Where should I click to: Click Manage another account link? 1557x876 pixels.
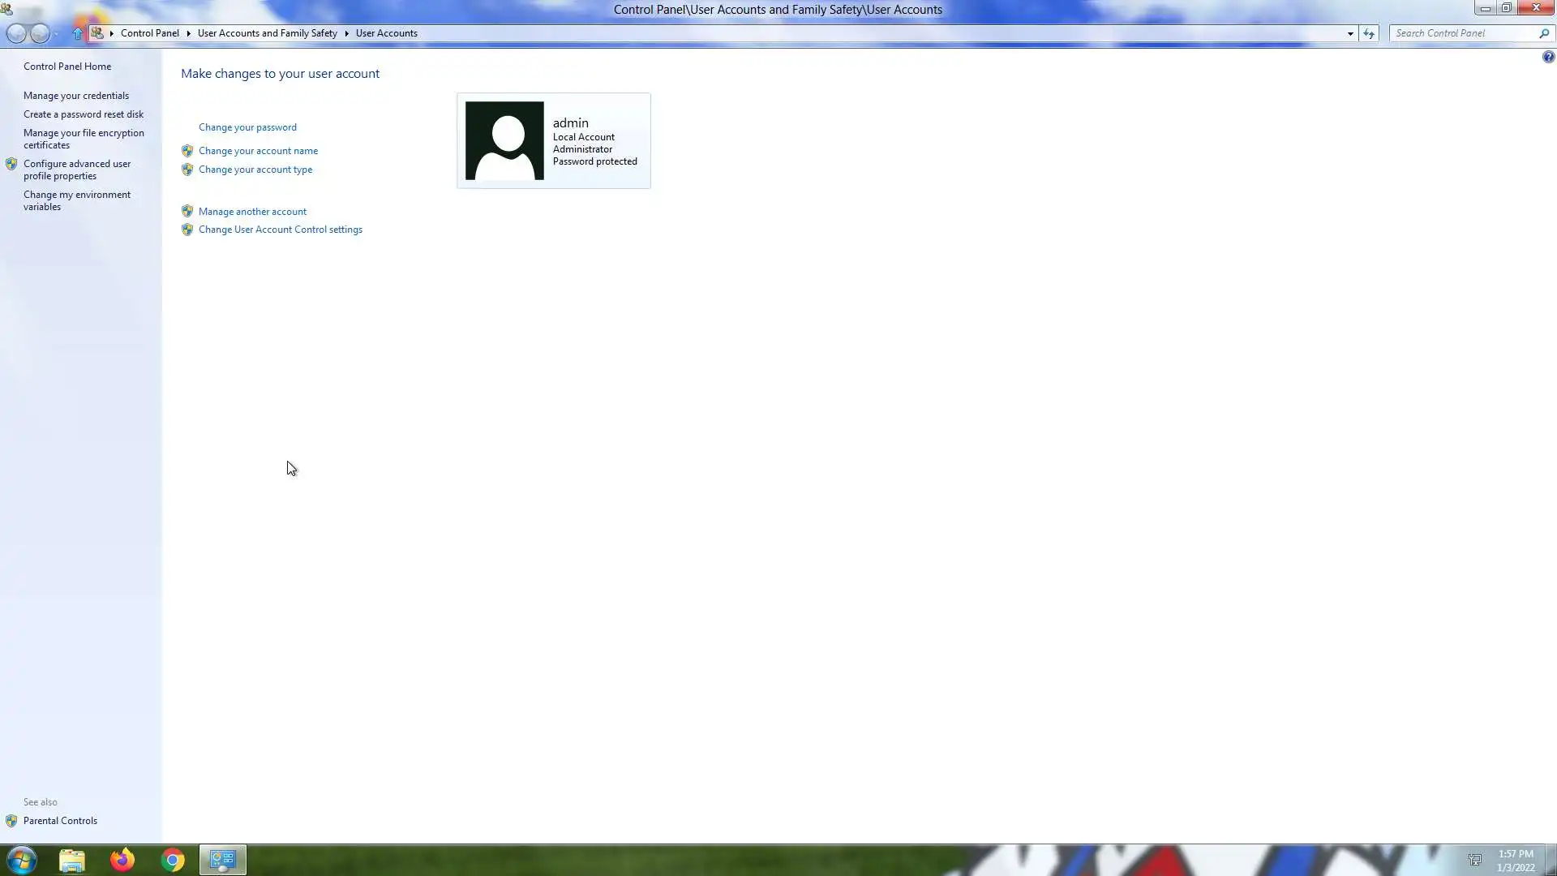[x=252, y=212]
